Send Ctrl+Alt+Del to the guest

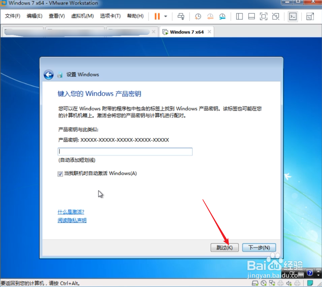coord(181,16)
